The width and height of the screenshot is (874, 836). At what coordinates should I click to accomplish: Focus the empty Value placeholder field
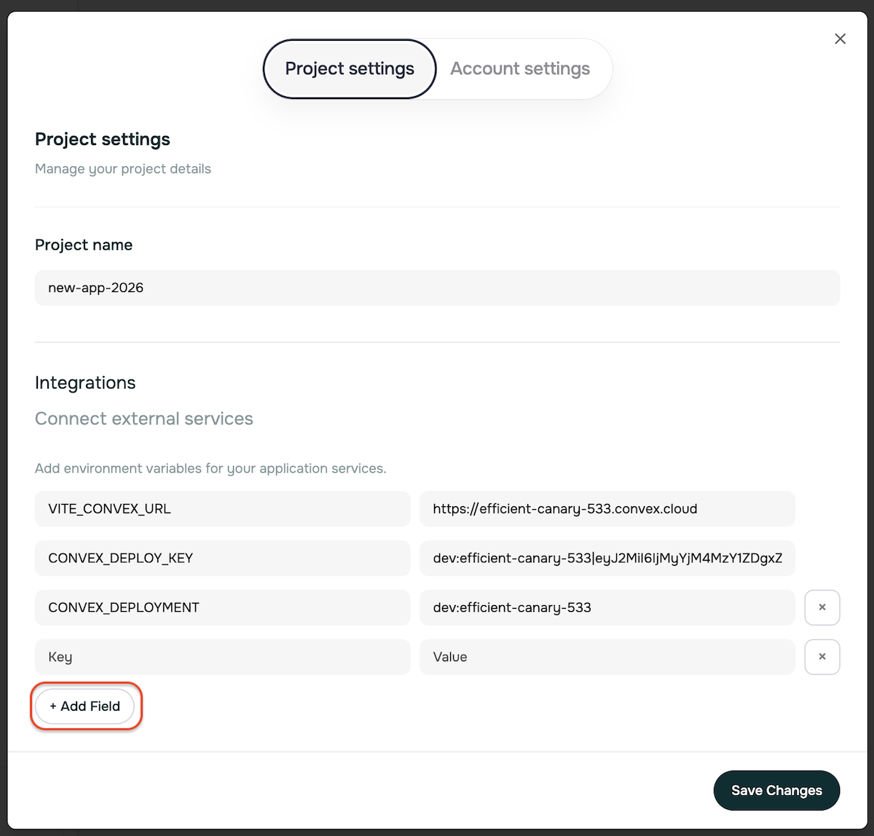pos(607,657)
